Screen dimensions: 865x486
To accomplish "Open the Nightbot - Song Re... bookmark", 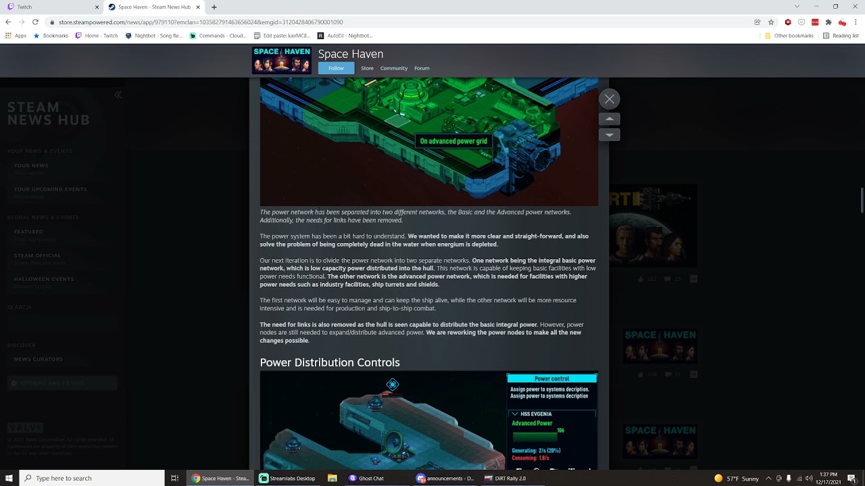I will point(154,36).
